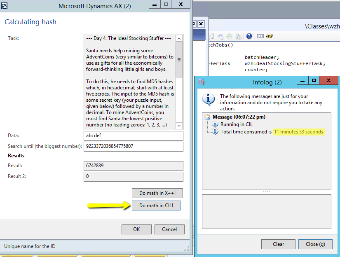The height and width of the screenshot is (257, 340).
Task: Click 'Calculating hash' heading text
Action: point(30,22)
